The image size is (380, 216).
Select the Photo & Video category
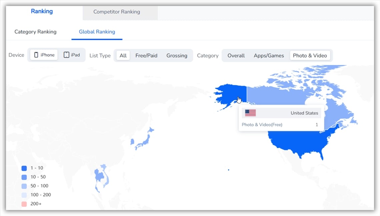click(310, 55)
